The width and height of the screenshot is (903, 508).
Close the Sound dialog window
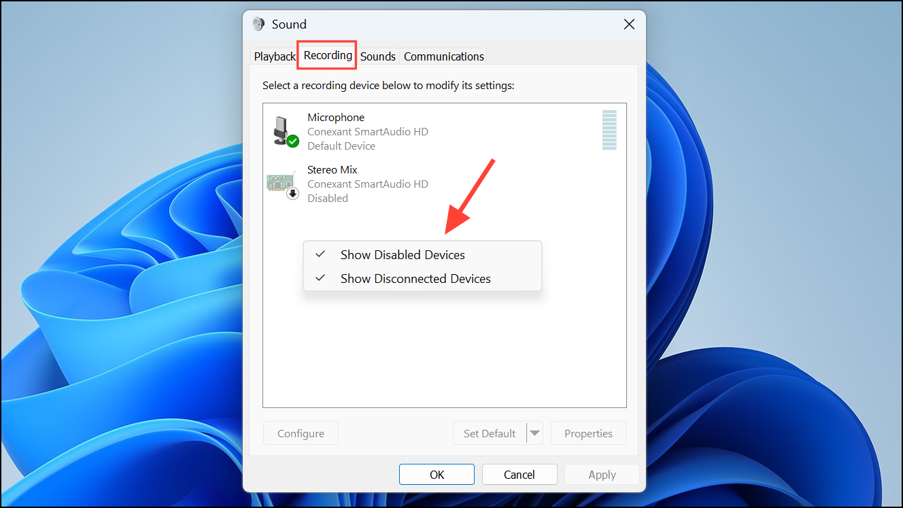click(629, 24)
